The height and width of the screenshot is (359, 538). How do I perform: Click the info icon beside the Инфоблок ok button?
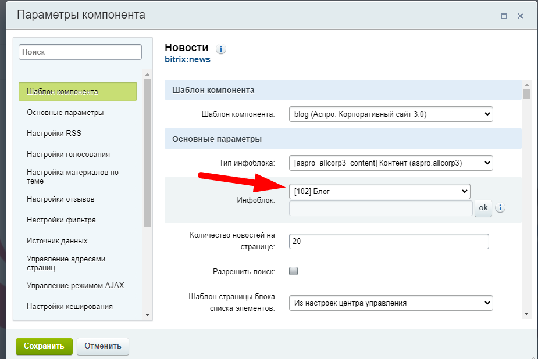[x=500, y=208]
